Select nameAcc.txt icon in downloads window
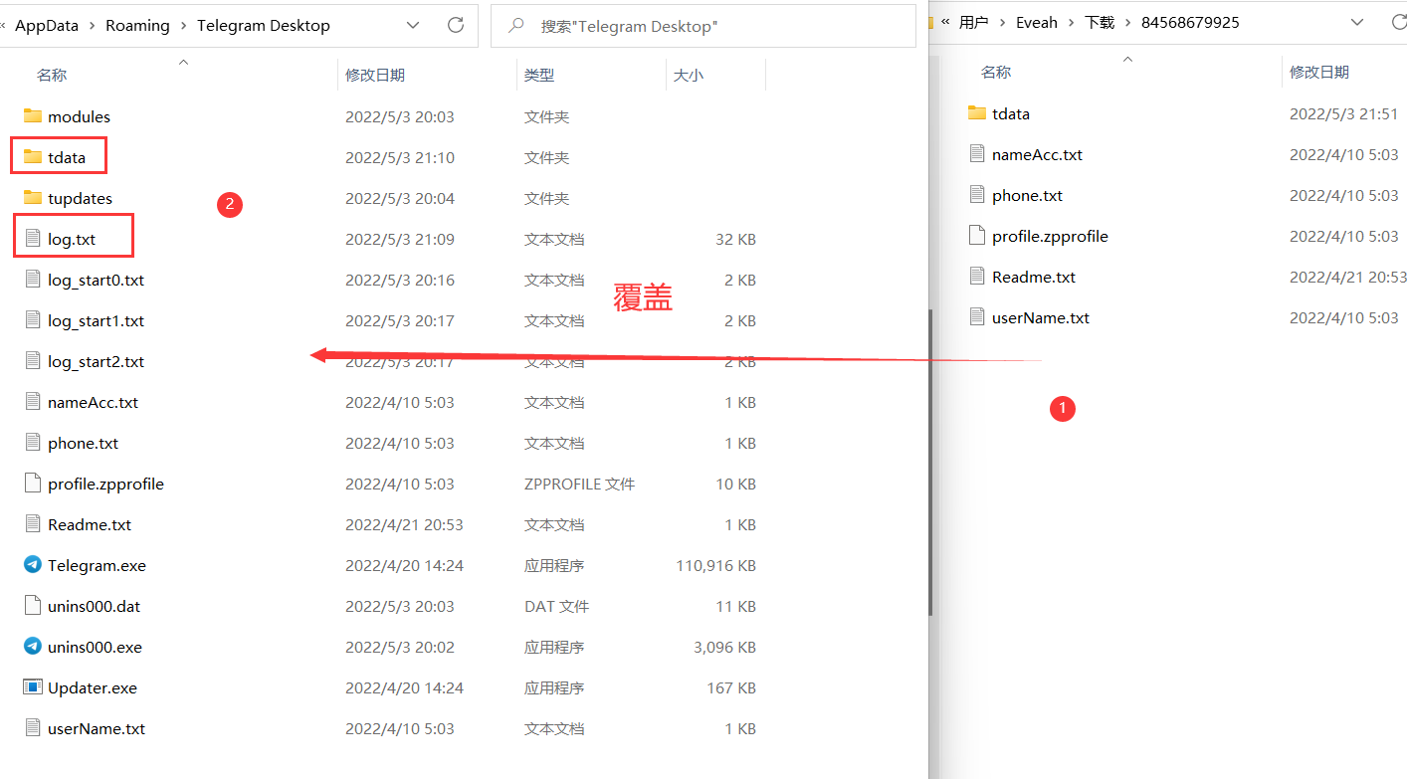This screenshot has width=1407, height=779. [977, 154]
